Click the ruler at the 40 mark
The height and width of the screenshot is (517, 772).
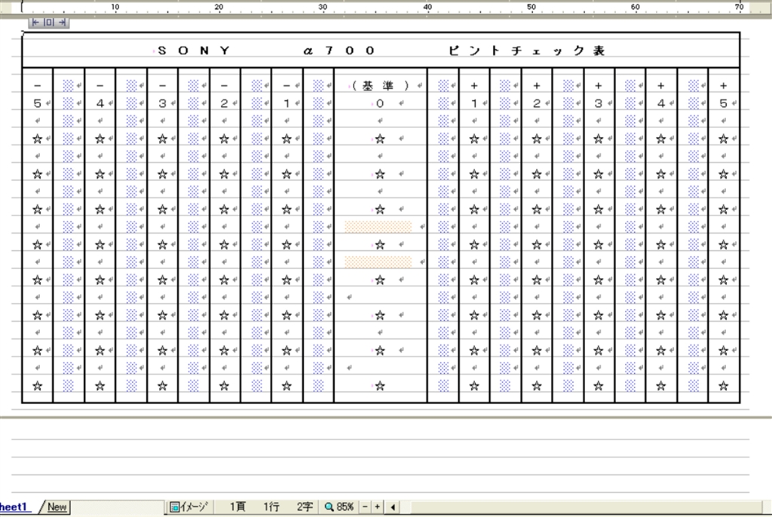[427, 7]
